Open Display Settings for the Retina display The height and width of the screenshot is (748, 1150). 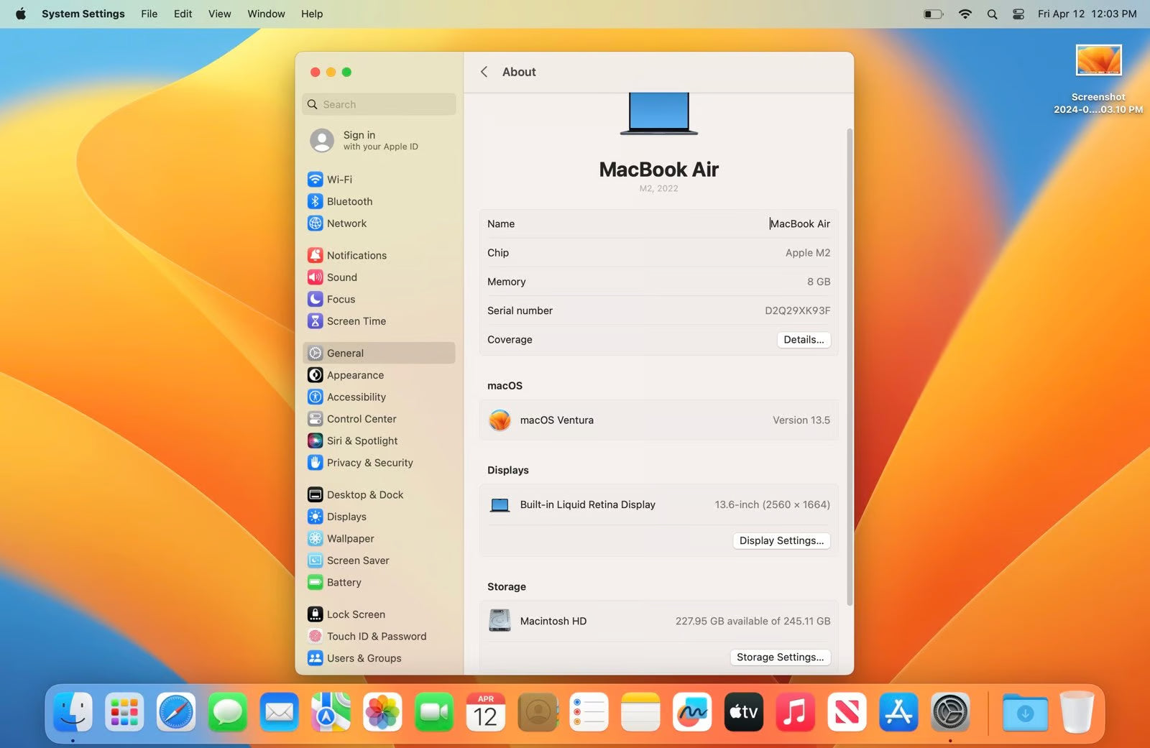pyautogui.click(x=781, y=540)
